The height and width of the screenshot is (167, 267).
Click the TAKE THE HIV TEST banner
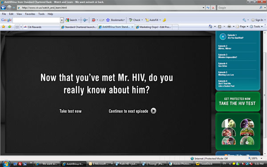tap(238, 102)
